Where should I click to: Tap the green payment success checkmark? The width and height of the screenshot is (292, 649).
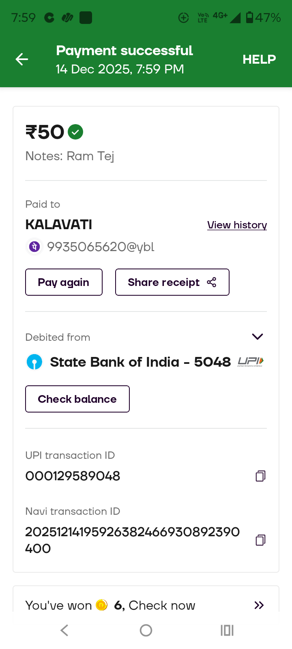pyautogui.click(x=75, y=132)
